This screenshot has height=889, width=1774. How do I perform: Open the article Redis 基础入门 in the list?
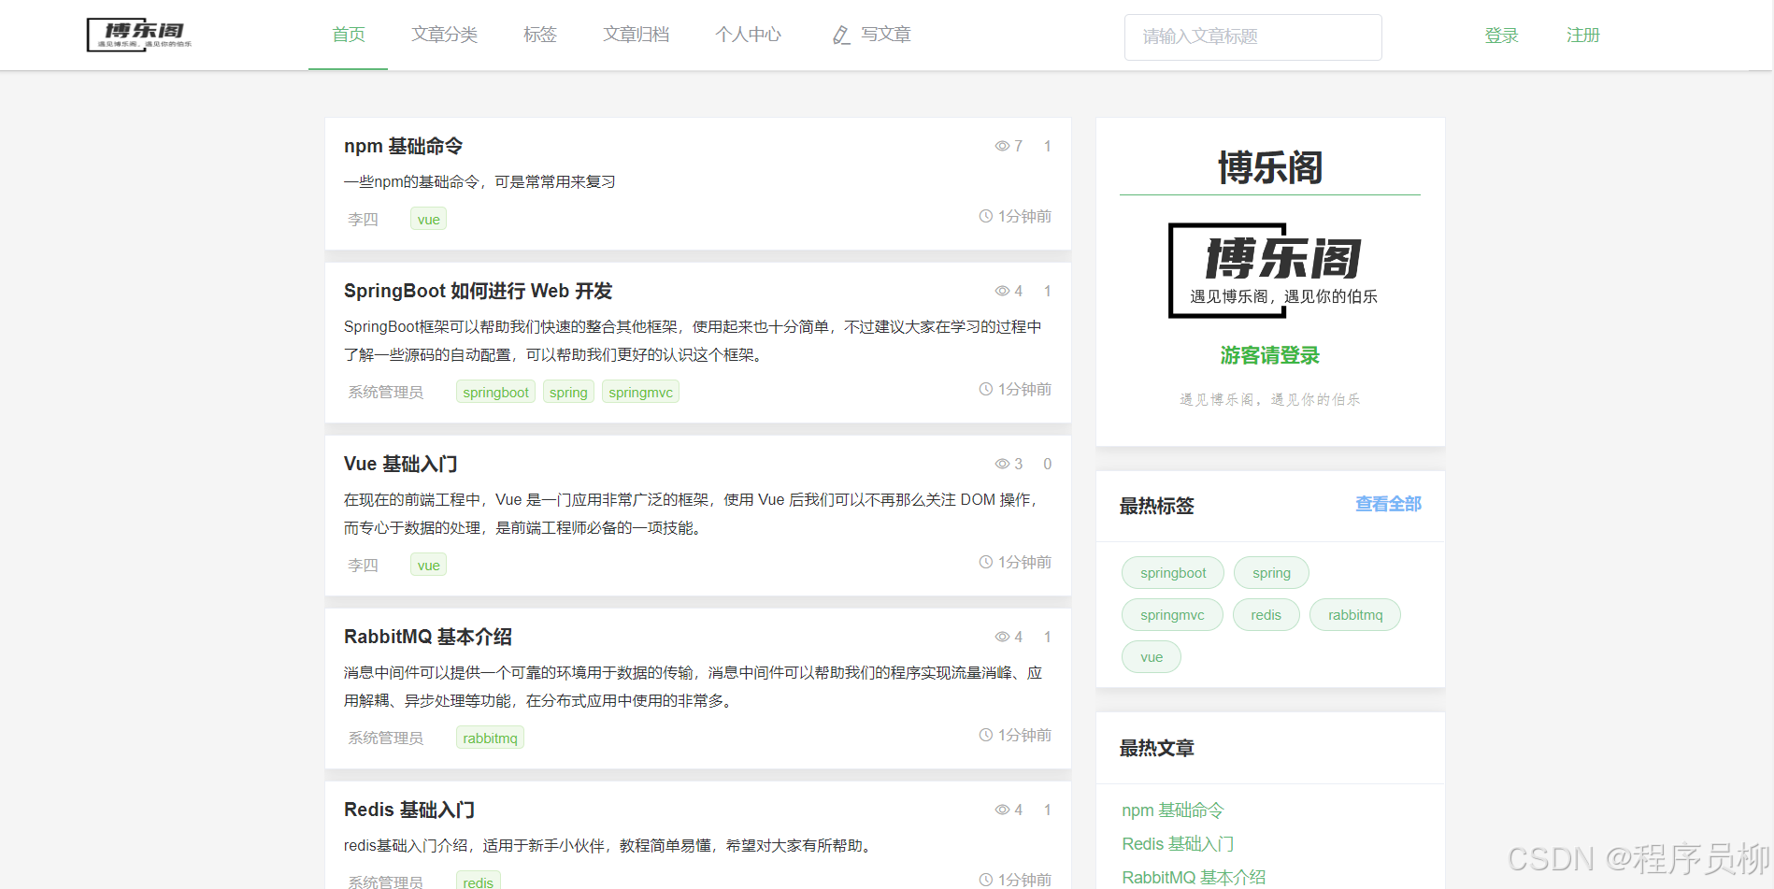click(x=409, y=810)
